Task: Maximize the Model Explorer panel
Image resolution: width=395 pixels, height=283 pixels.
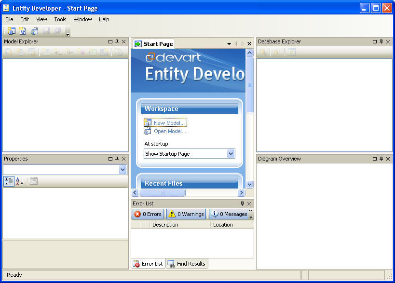Action: click(110, 41)
